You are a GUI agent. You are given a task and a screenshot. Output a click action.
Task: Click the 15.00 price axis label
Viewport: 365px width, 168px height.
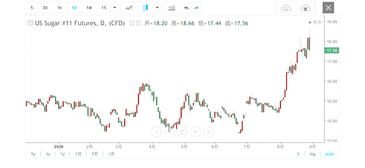click(332, 101)
